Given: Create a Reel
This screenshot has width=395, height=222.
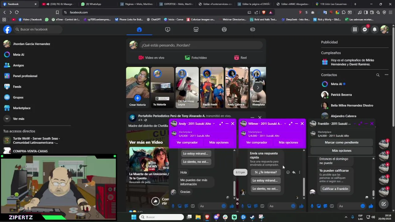Looking at the screenshot, I should pyautogui.click(x=240, y=58).
